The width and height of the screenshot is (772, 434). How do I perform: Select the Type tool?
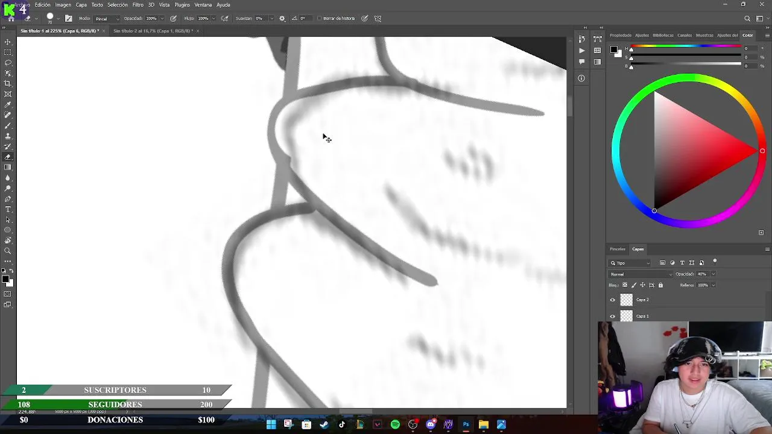pos(8,209)
